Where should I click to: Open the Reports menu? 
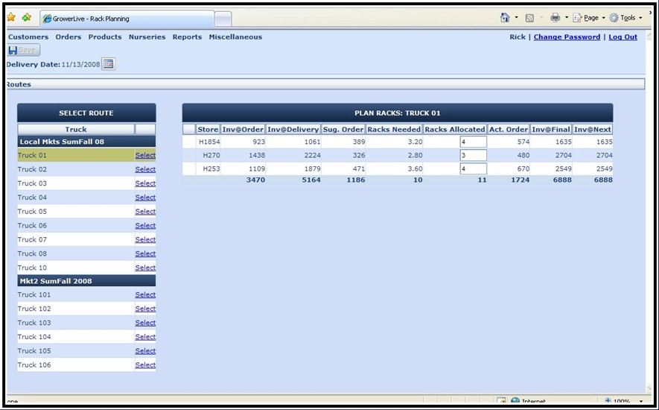pos(187,37)
